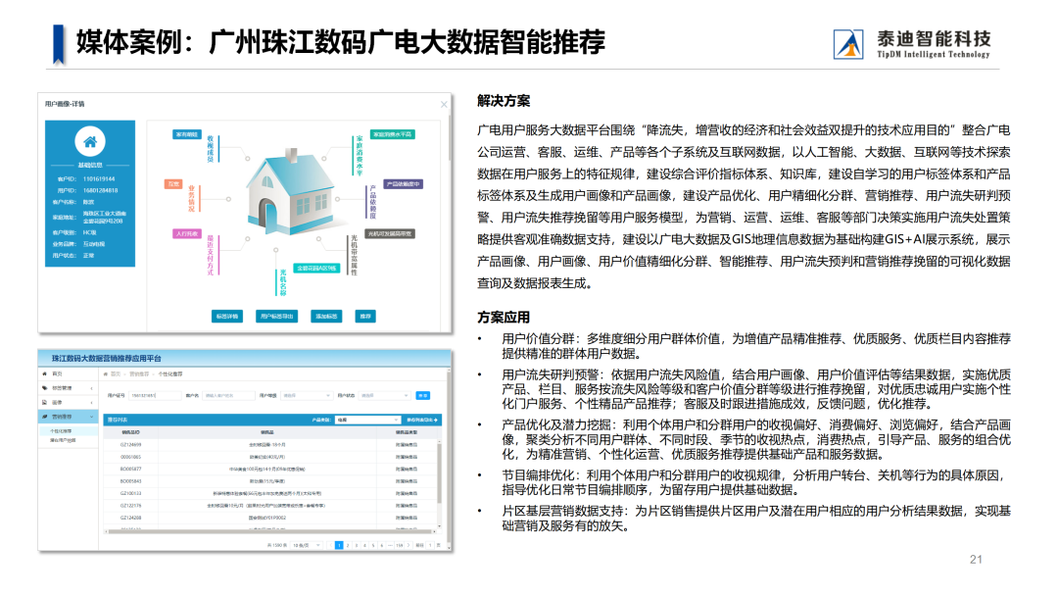Collapse the 营销推荐 sidebar chevron
Image resolution: width=1058 pixels, height=596 pixels.
[x=91, y=417]
